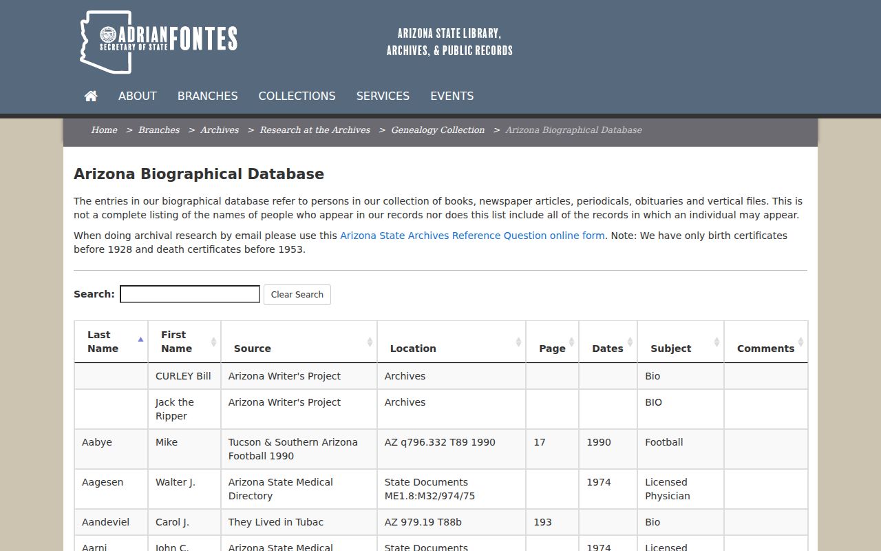Select the 'Walter J.' first name cell
881x551 pixels.
[x=184, y=489]
